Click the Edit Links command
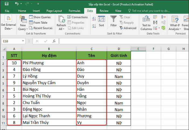 (76, 28)
